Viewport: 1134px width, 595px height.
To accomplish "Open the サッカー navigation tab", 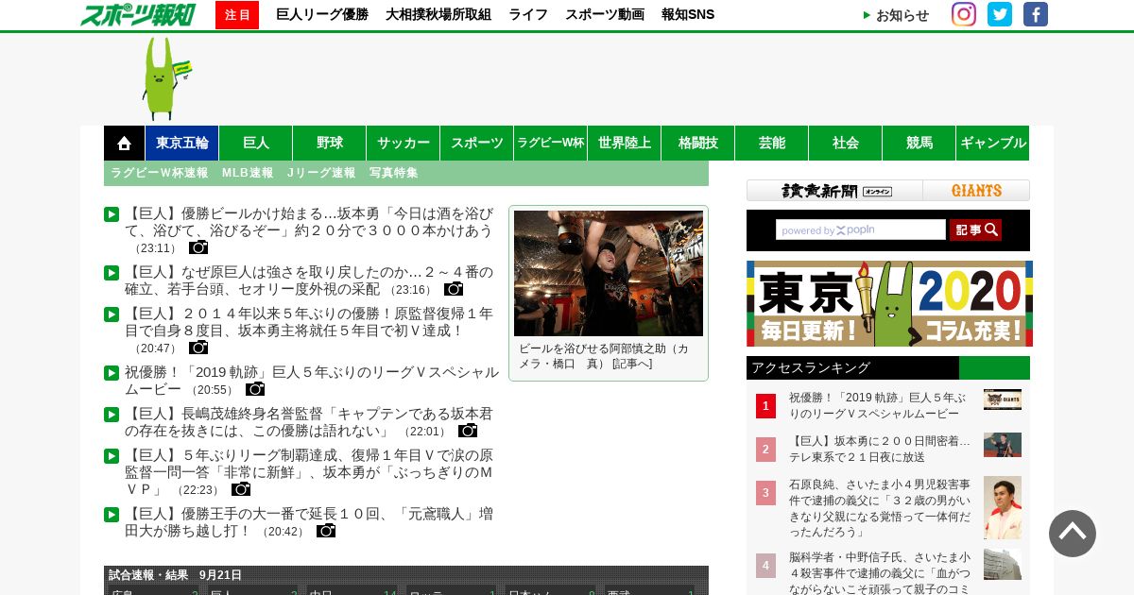I will coord(404,144).
